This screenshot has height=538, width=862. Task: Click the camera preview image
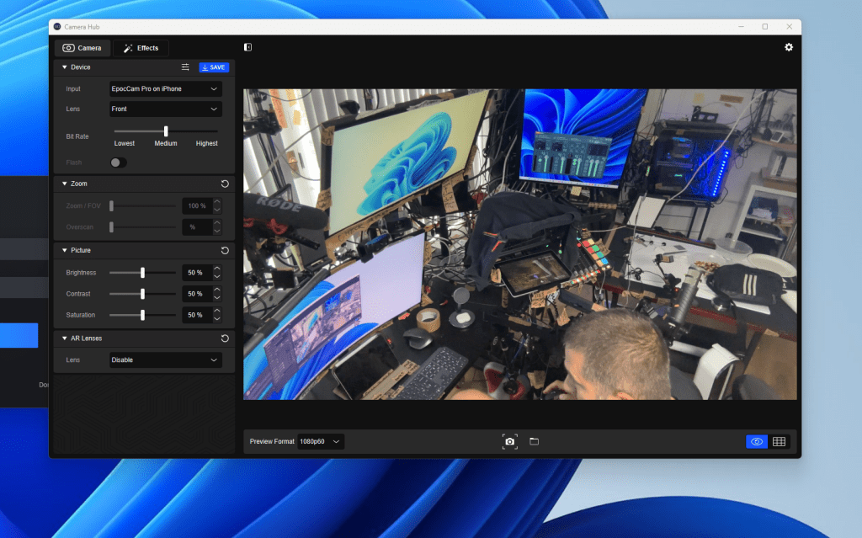tap(520, 244)
